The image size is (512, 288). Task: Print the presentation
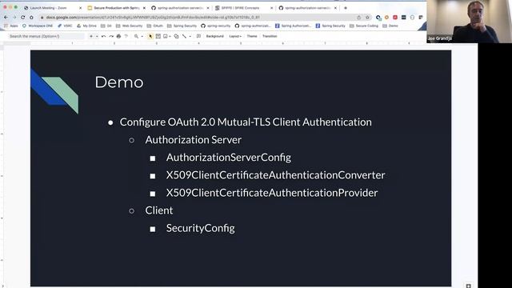(x=118, y=36)
